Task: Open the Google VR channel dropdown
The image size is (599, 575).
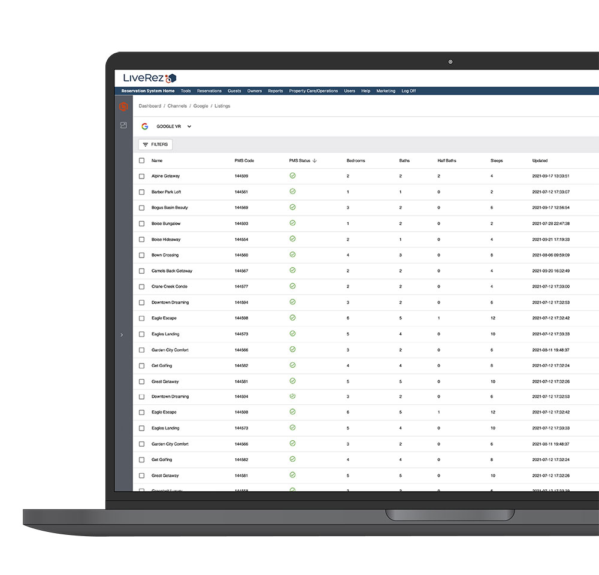Action: pyautogui.click(x=174, y=126)
